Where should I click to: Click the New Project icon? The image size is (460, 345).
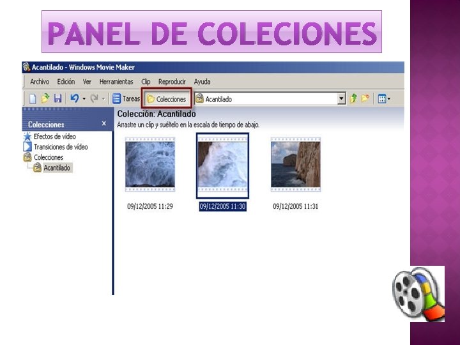(33, 98)
